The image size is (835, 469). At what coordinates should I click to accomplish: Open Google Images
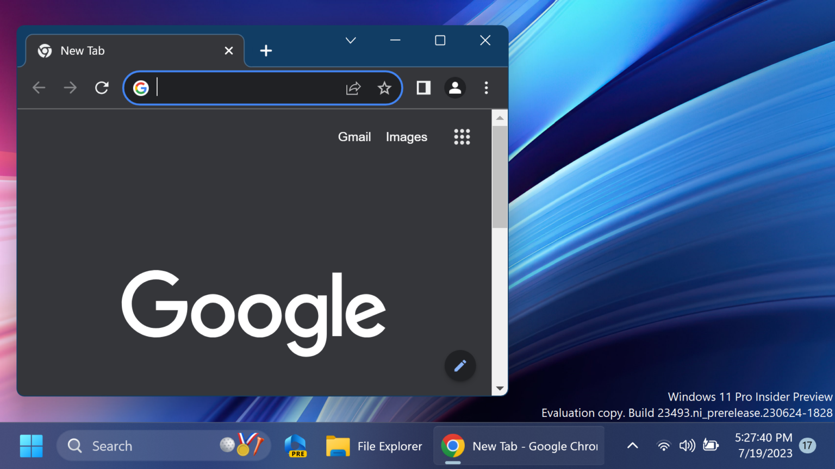406,136
